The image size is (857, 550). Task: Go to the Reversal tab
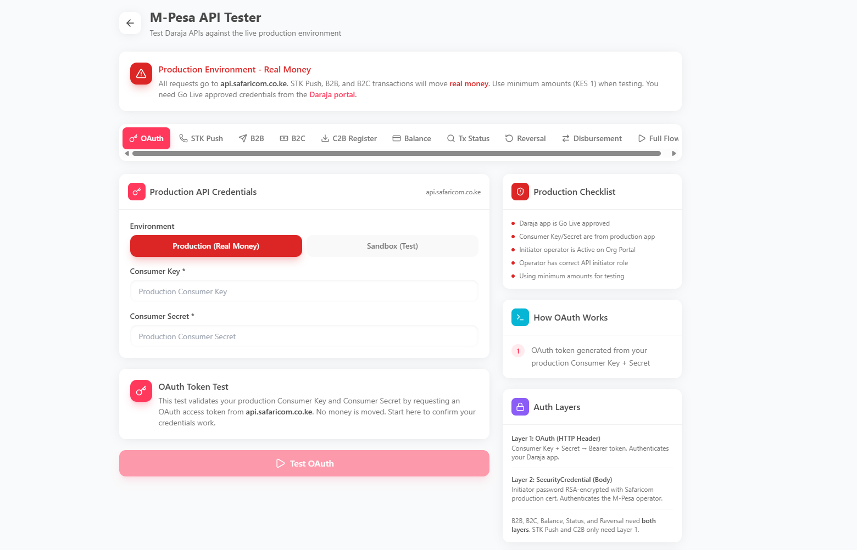pyautogui.click(x=525, y=138)
